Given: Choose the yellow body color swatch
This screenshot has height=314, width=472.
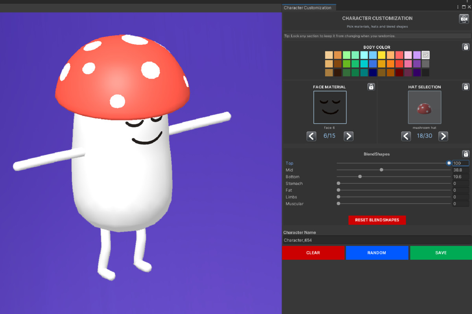Looking at the screenshot, I should click(382, 55).
